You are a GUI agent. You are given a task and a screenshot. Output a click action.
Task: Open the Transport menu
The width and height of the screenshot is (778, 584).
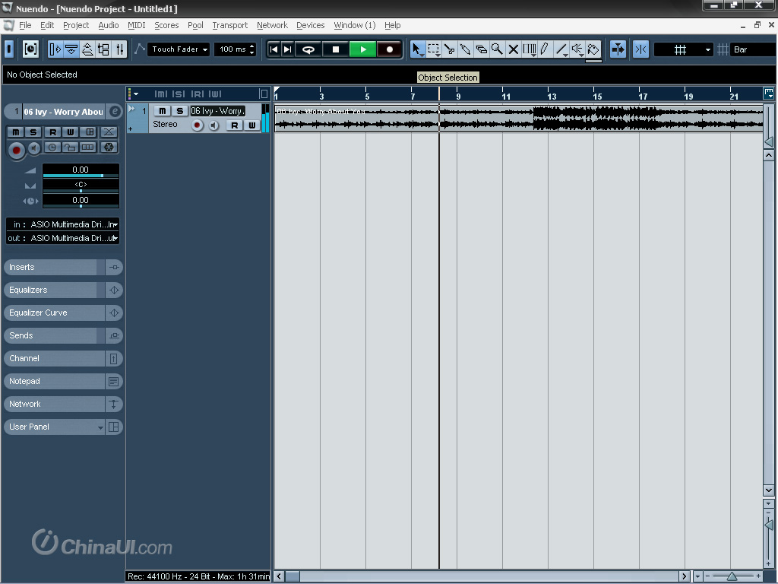click(x=229, y=25)
